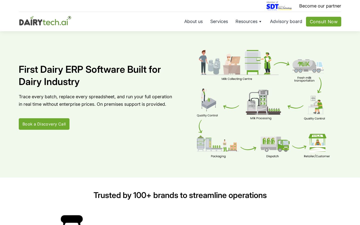Click the Milk Processing machine icon
The height and width of the screenshot is (225, 360).
(x=263, y=102)
